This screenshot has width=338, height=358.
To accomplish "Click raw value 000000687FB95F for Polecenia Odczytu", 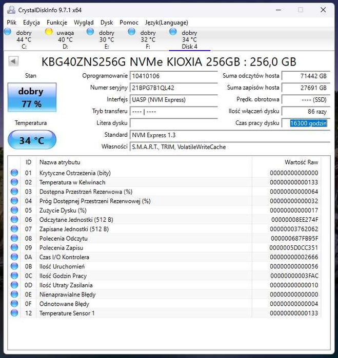I will pyautogui.click(x=294, y=238).
